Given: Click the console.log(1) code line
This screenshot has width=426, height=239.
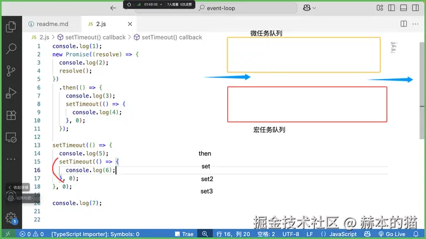Looking at the screenshot, I should (77, 46).
